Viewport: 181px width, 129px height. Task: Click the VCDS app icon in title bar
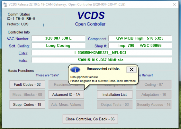[5, 5]
